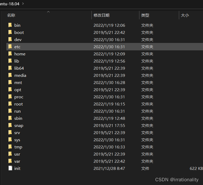Viewport: 203px width, 185px height.
Task: Click the boot folder icon
Action: pos(10,32)
